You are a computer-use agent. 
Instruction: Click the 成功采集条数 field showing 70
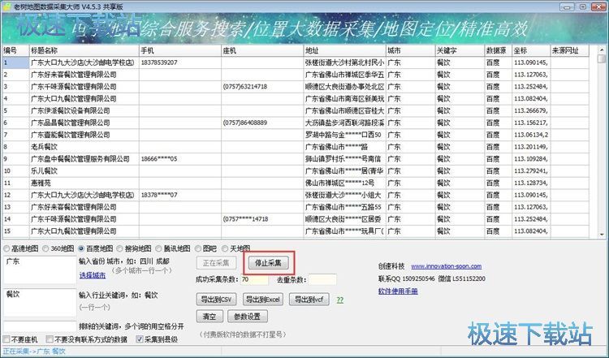[x=254, y=279]
